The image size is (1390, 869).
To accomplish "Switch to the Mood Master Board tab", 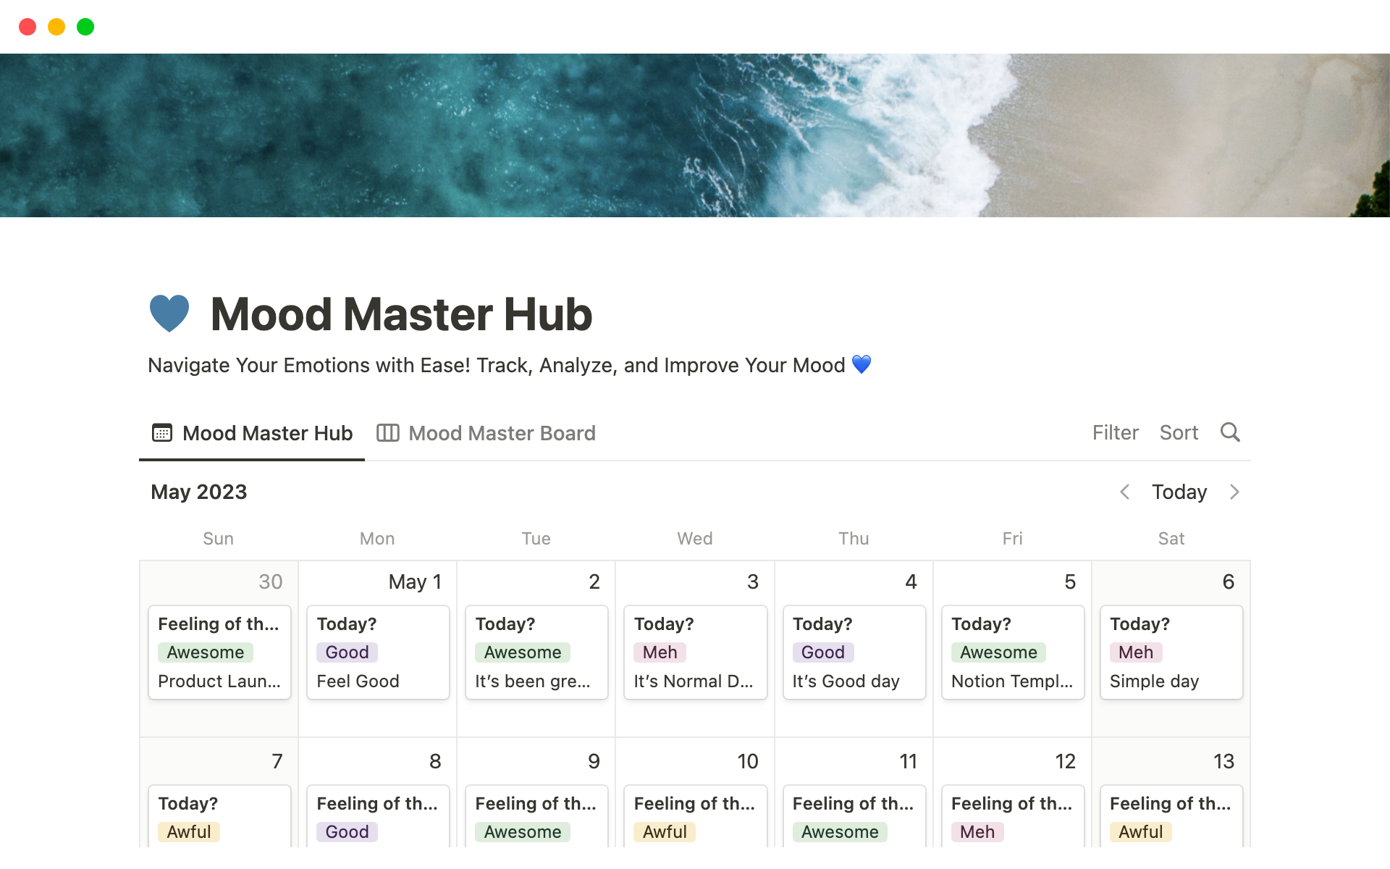I will click(x=501, y=433).
